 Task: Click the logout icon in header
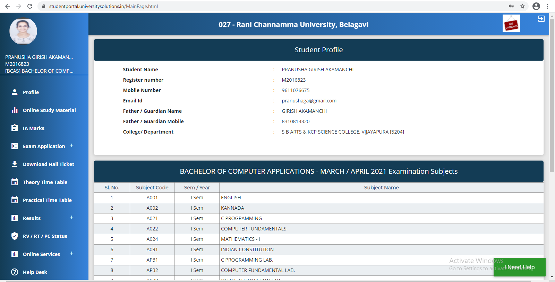pyautogui.click(x=541, y=19)
